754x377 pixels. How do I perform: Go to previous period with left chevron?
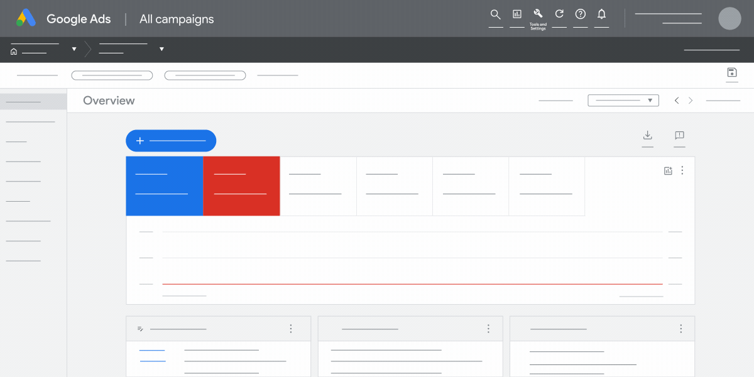(x=677, y=101)
